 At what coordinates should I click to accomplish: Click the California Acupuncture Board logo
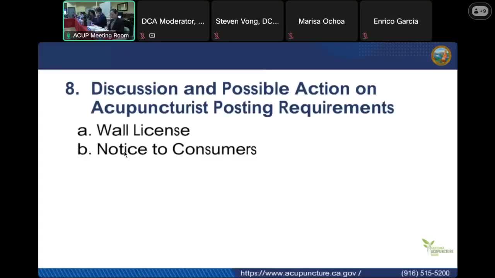click(x=437, y=247)
